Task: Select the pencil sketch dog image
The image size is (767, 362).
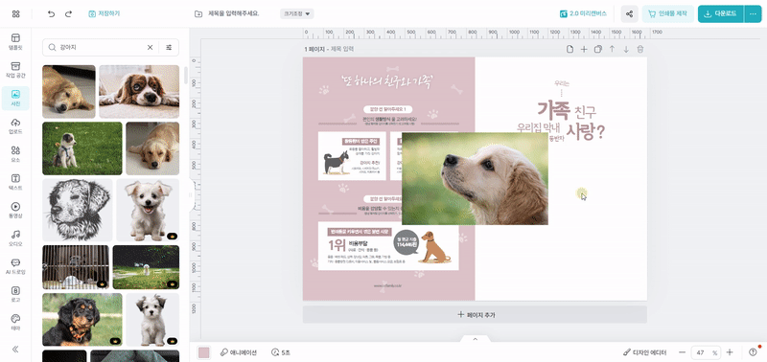Action: pyautogui.click(x=78, y=210)
